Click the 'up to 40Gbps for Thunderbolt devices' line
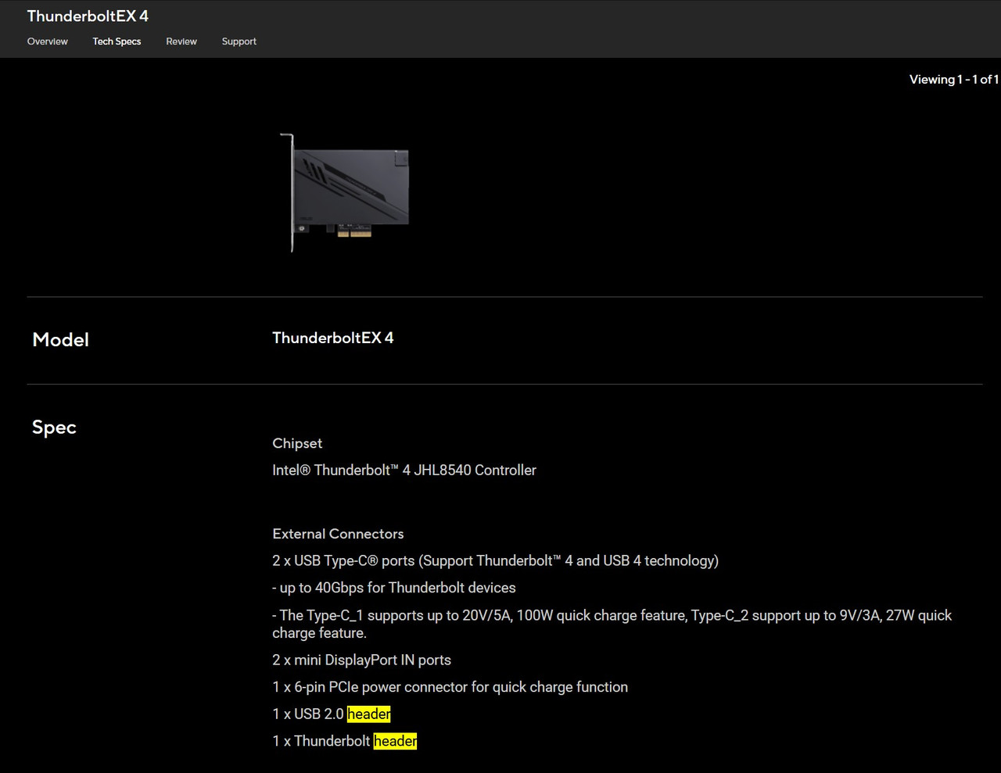 click(x=394, y=588)
